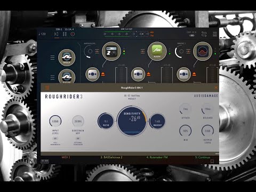Click the Ratio knob

[x=106, y=121]
